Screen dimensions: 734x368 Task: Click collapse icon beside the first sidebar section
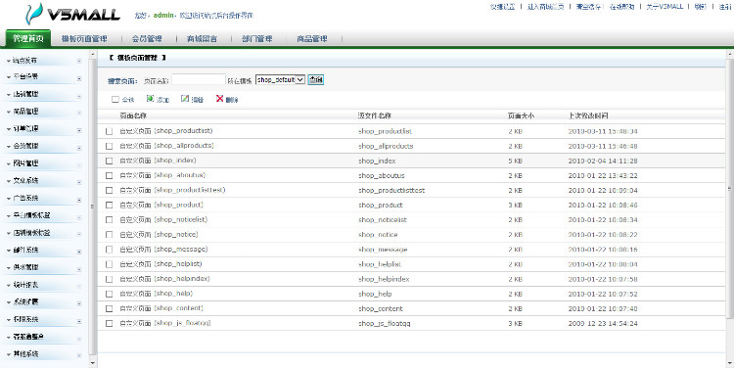coord(78,61)
